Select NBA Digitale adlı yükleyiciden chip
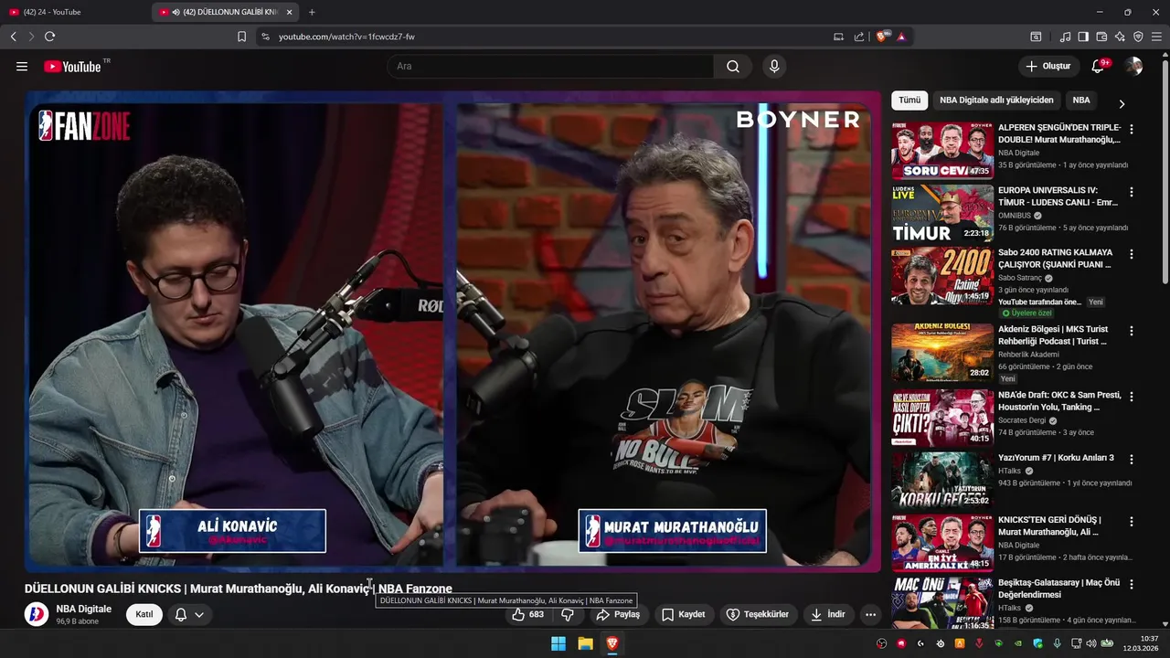Viewport: 1170px width, 658px height. pyautogui.click(x=996, y=101)
